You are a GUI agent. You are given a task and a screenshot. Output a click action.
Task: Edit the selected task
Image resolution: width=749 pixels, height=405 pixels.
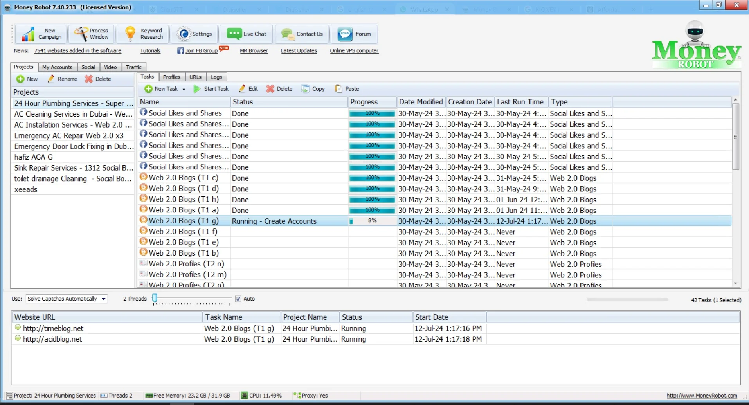coord(248,89)
